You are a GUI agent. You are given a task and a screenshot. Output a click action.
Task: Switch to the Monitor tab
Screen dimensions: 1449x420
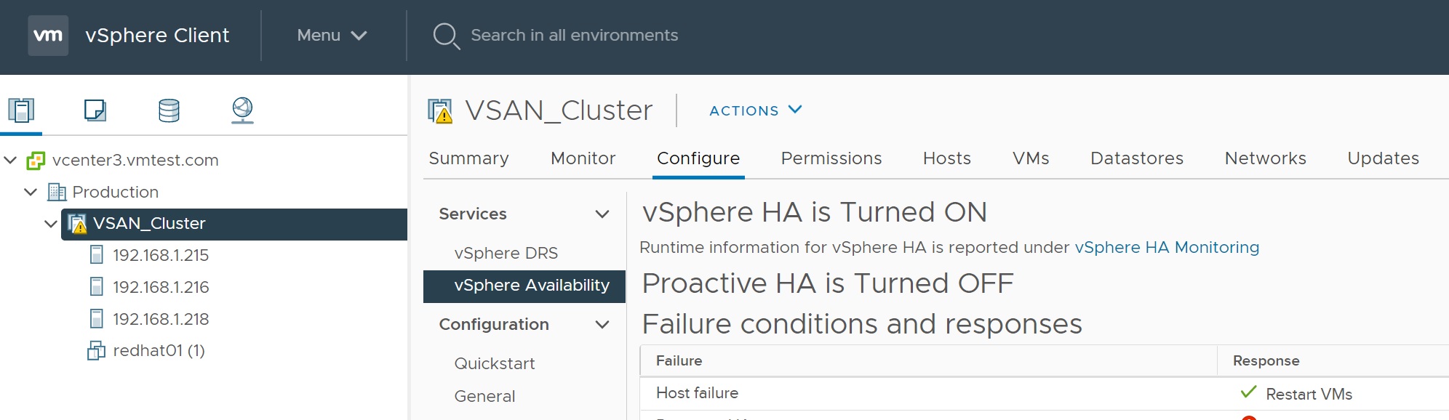(x=583, y=158)
